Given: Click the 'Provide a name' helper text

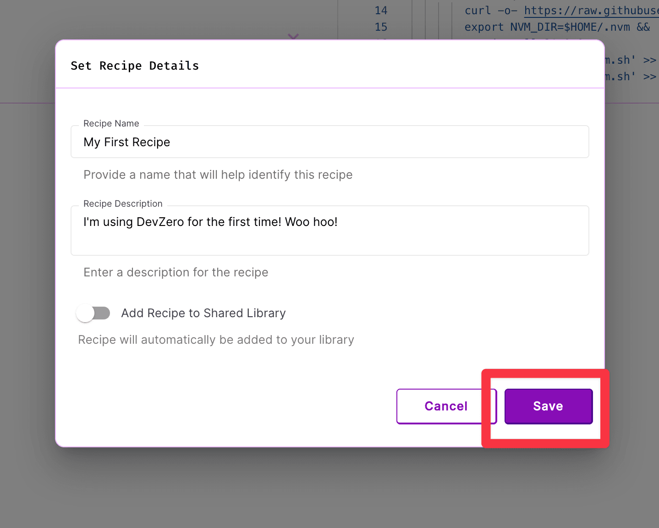Looking at the screenshot, I should coord(218,175).
